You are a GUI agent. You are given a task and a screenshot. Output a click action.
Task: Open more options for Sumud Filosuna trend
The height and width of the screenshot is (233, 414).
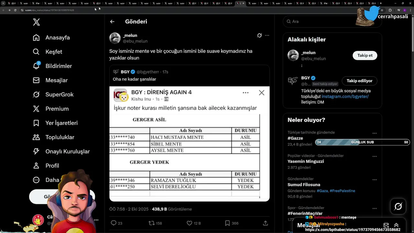coord(375,180)
